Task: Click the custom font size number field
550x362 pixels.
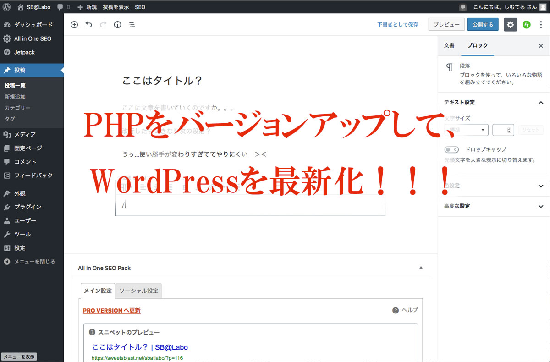Action: point(503,130)
